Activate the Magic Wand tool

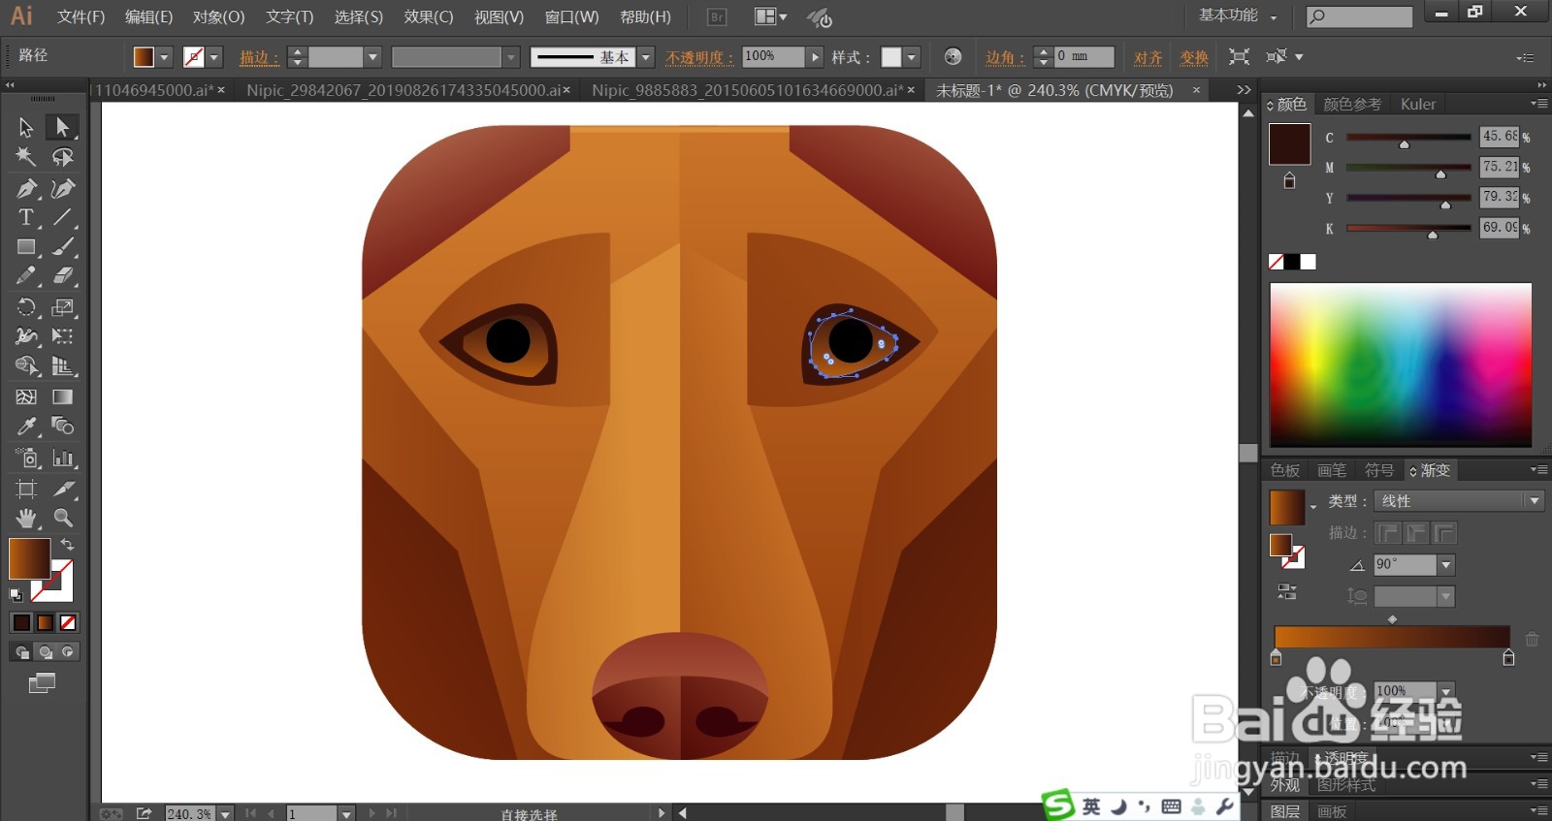point(26,157)
